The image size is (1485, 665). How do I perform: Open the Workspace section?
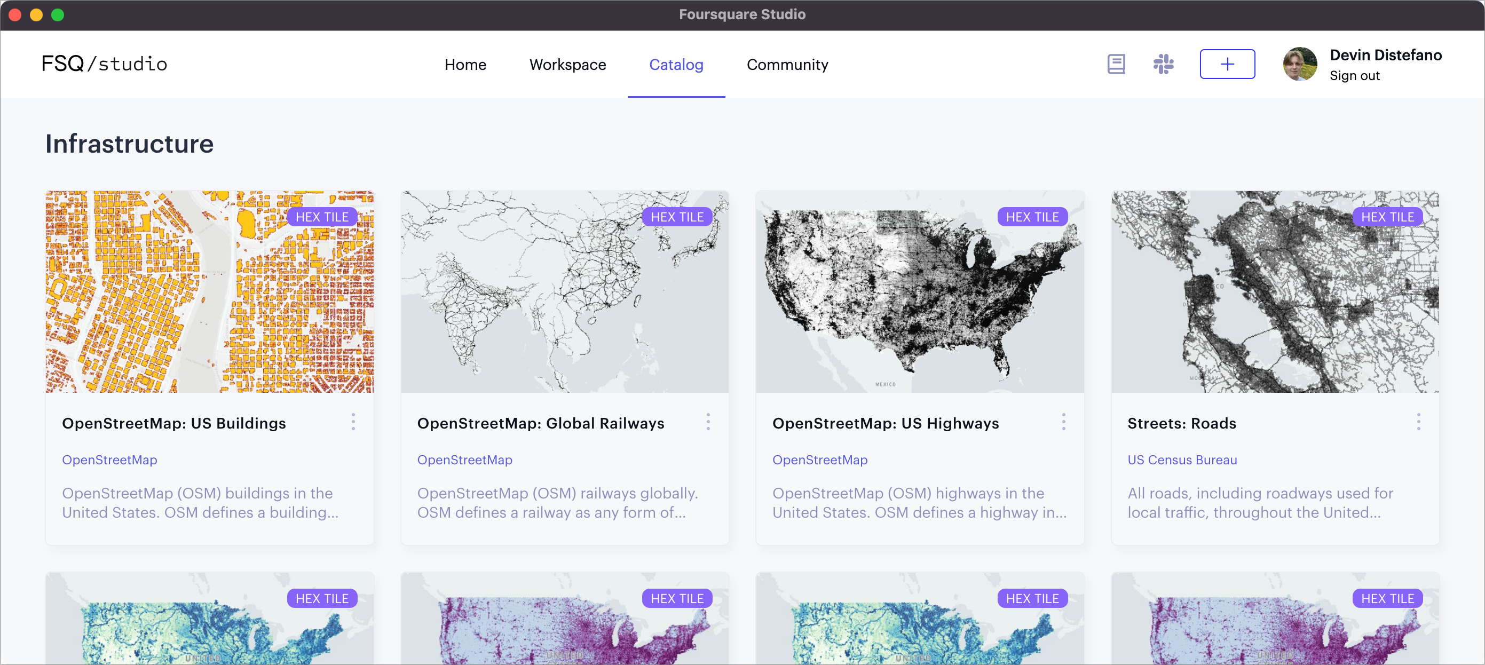click(x=568, y=65)
